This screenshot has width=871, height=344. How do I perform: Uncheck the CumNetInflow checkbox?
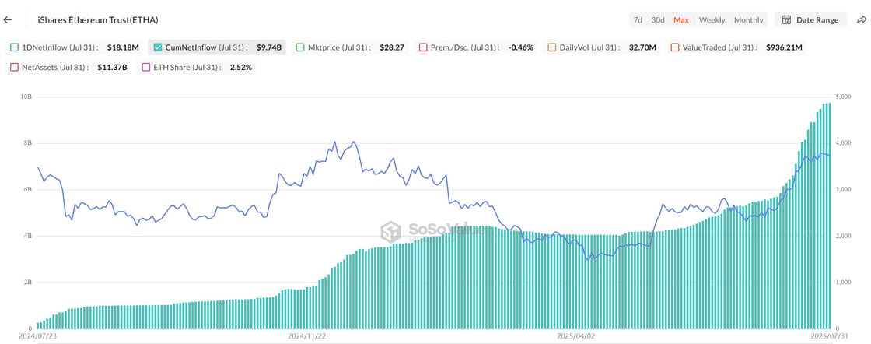pos(157,47)
